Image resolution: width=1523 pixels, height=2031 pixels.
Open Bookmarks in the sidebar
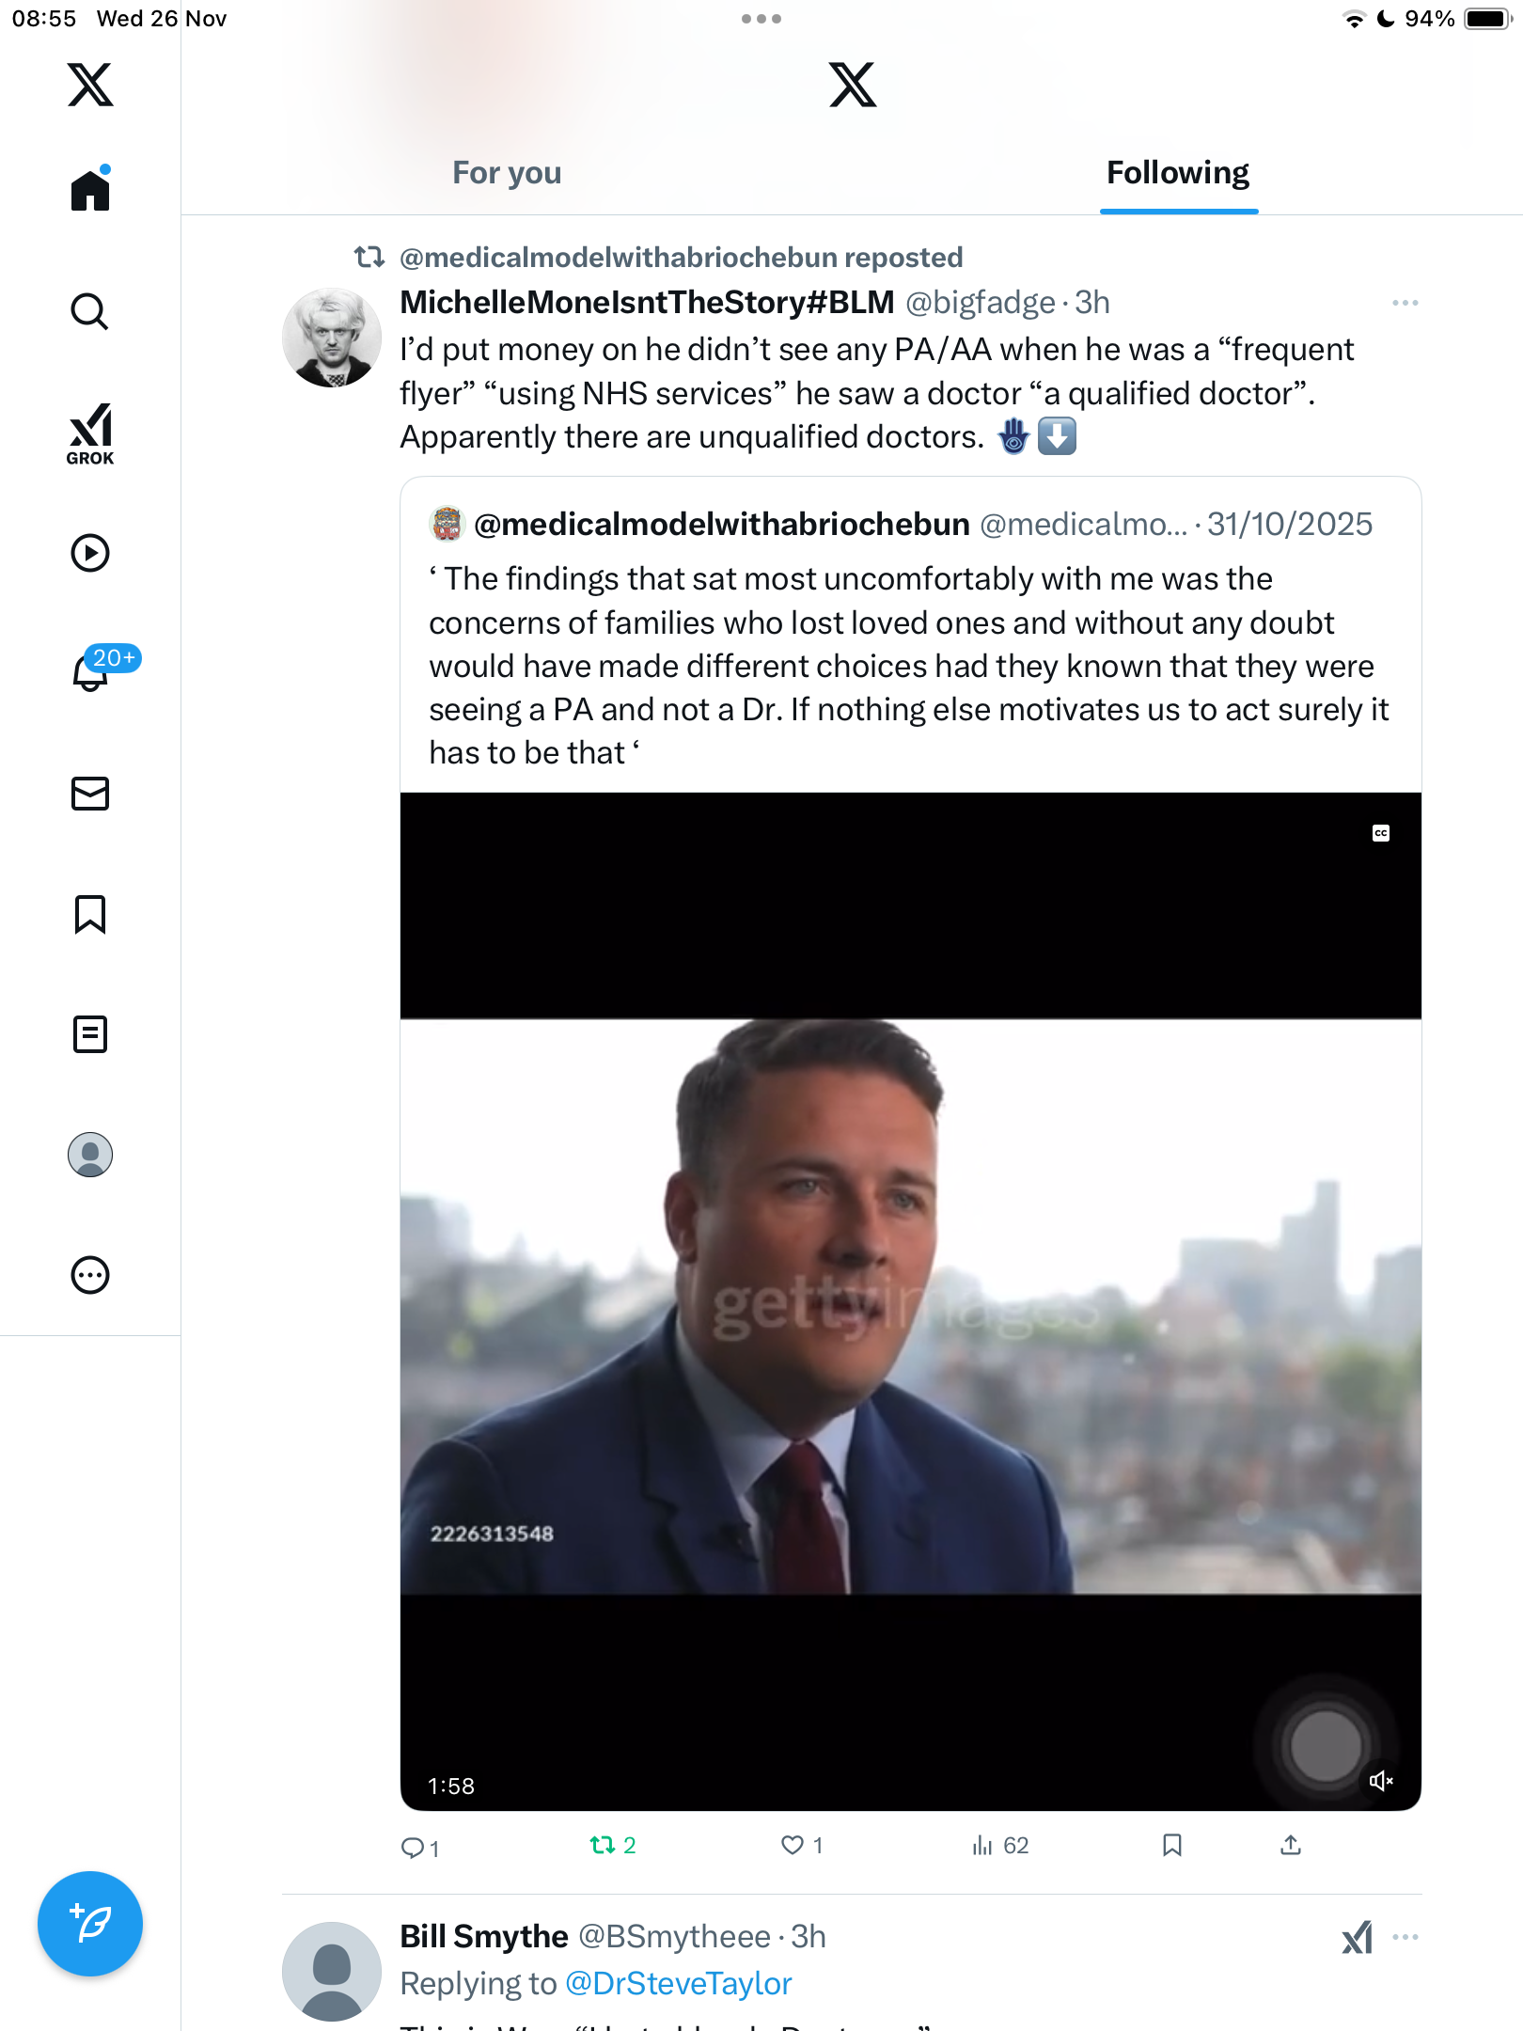[x=90, y=914]
